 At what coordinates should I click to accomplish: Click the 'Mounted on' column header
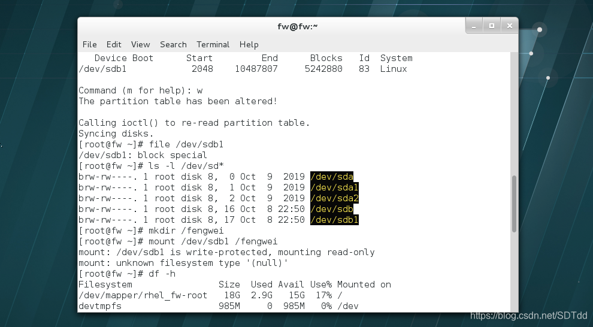click(x=364, y=284)
